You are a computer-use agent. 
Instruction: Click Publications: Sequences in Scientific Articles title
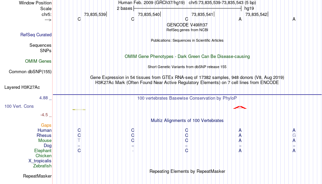[187, 40]
